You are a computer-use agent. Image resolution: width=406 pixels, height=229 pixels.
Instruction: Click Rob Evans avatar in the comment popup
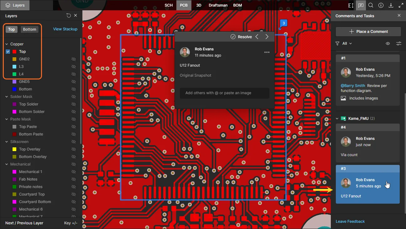pyautogui.click(x=185, y=52)
